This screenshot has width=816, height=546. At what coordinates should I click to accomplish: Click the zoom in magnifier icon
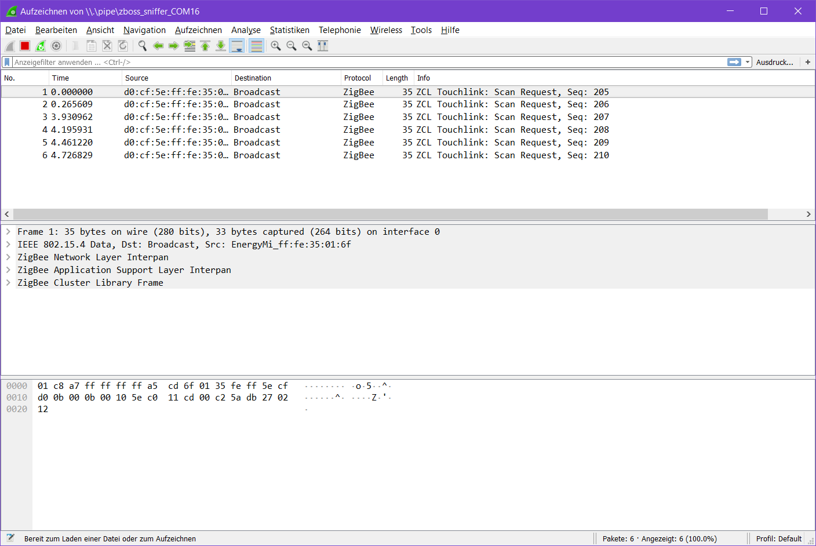click(276, 46)
